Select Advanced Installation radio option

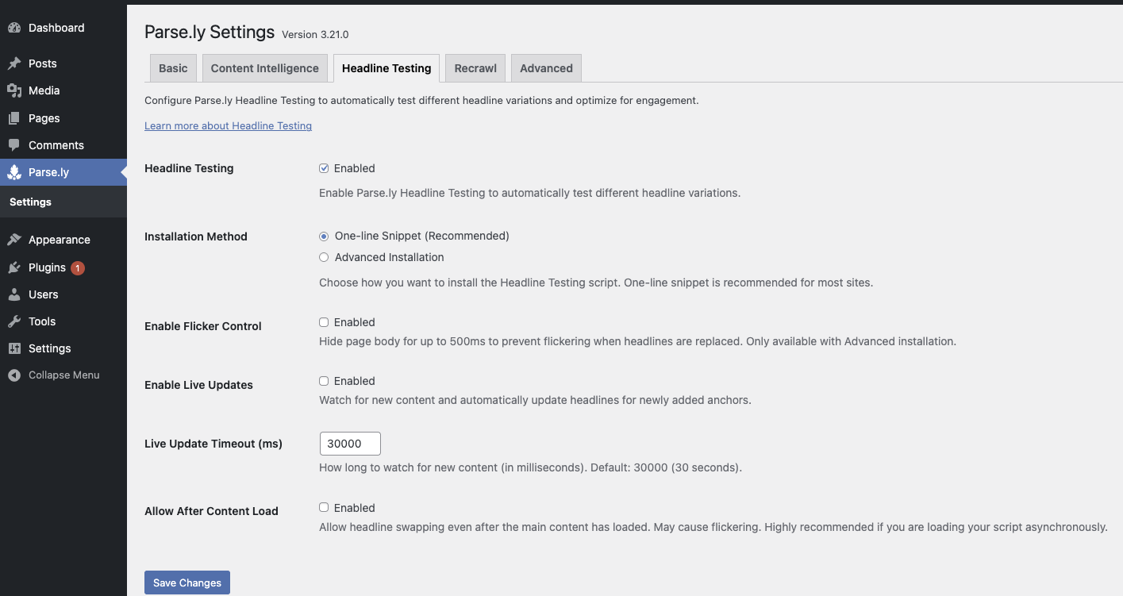point(324,257)
